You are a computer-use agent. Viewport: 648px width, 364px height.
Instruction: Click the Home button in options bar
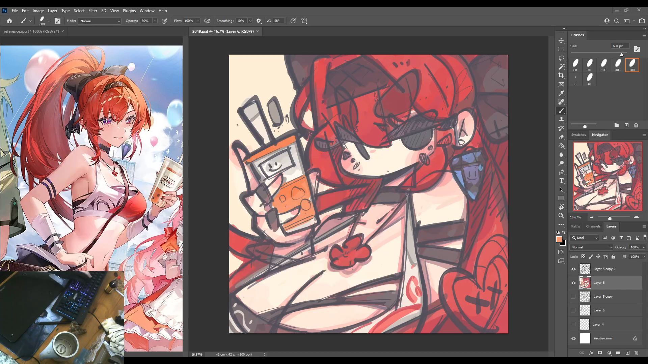[9, 21]
